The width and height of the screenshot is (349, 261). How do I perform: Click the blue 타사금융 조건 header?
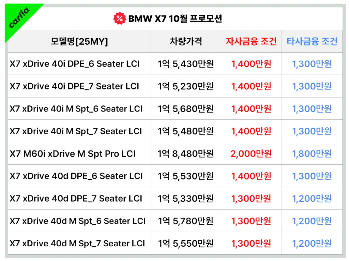tap(312, 41)
